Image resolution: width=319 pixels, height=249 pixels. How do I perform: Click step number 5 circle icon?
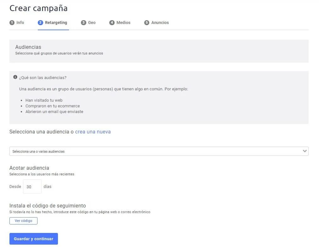147,23
